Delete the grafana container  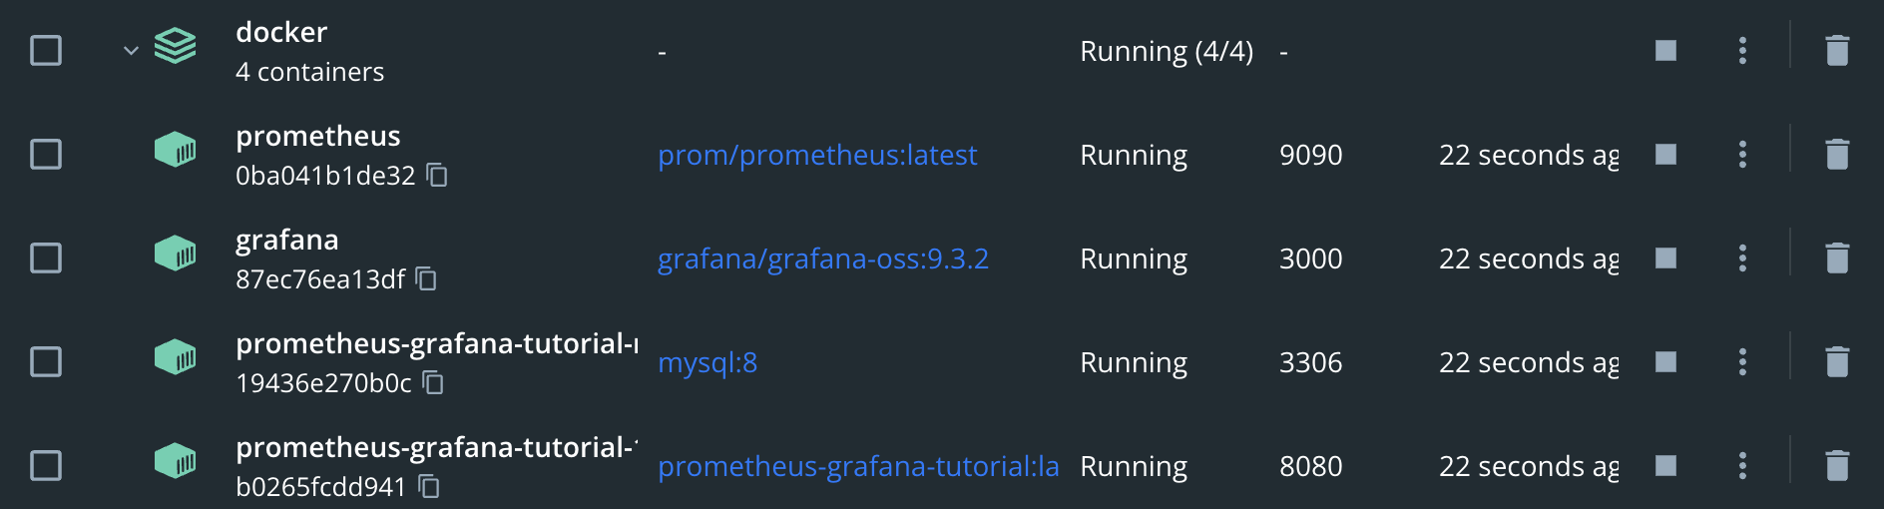click(x=1837, y=258)
